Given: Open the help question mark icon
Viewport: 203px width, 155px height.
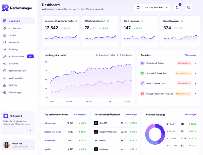Looking at the screenshot, I should click(189, 7).
